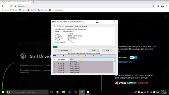Screen dimensions: 169x95
Task: Select the Download status tab
Action: click(x=59, y=26)
